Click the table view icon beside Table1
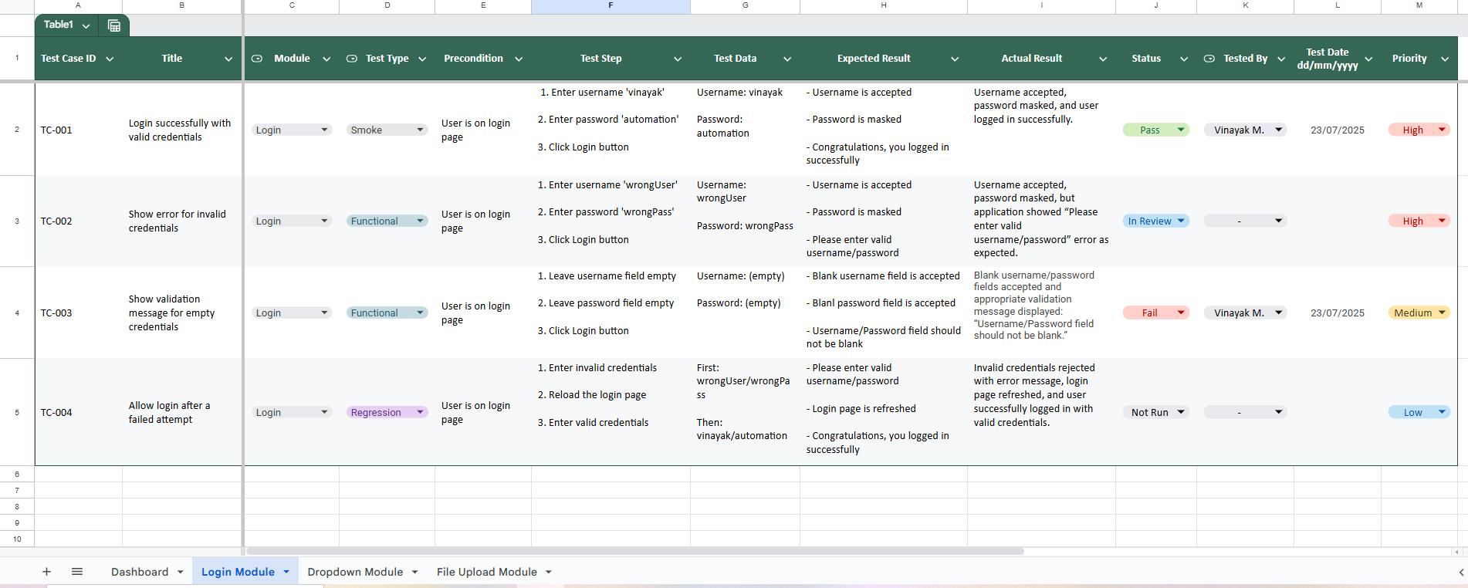 click(114, 25)
